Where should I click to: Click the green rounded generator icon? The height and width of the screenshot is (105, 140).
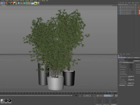[x=24, y=3]
